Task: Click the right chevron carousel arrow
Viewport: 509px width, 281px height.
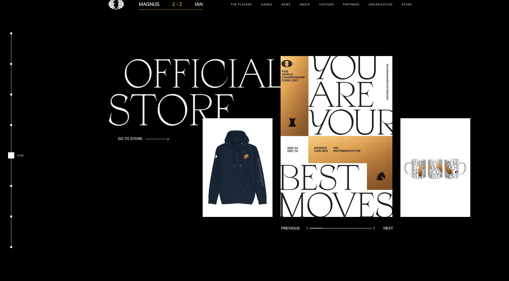Action: pyautogui.click(x=374, y=228)
